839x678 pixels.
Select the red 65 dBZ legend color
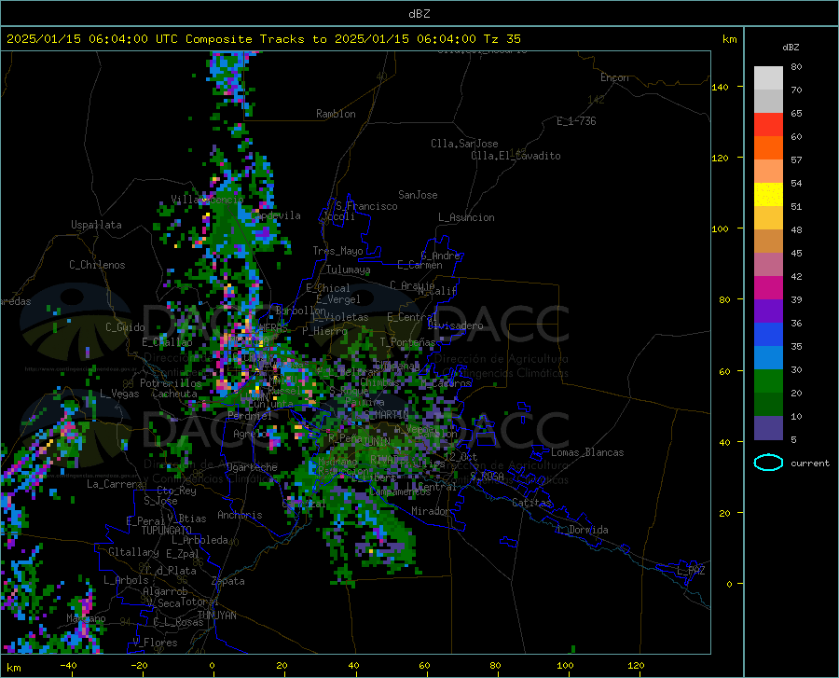click(768, 125)
